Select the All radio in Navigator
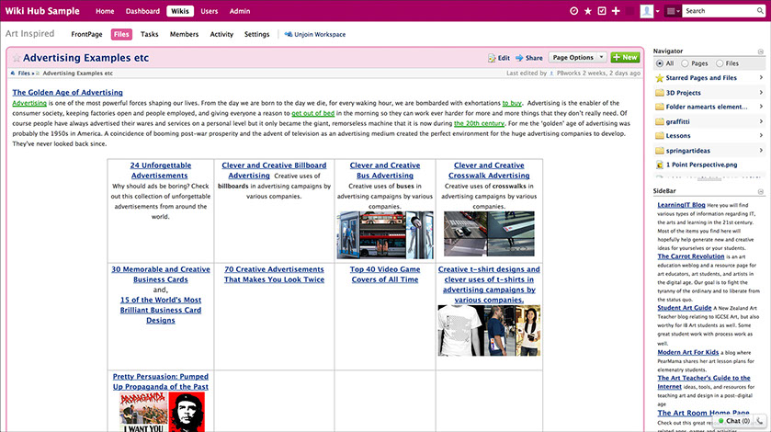The image size is (771, 432). click(x=658, y=63)
